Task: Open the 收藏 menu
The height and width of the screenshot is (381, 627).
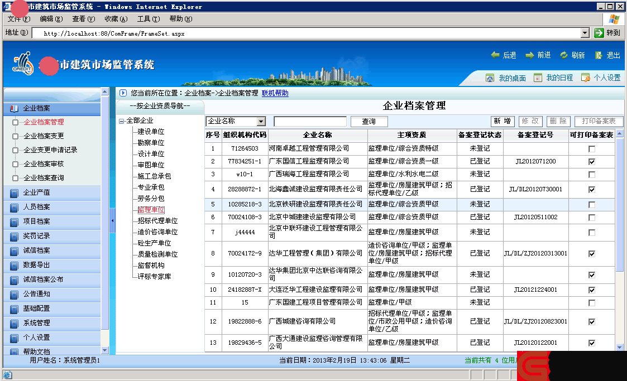Action: [x=116, y=19]
